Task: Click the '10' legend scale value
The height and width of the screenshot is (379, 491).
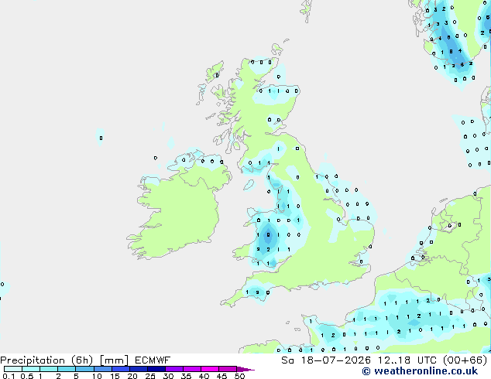Action: click(97, 376)
